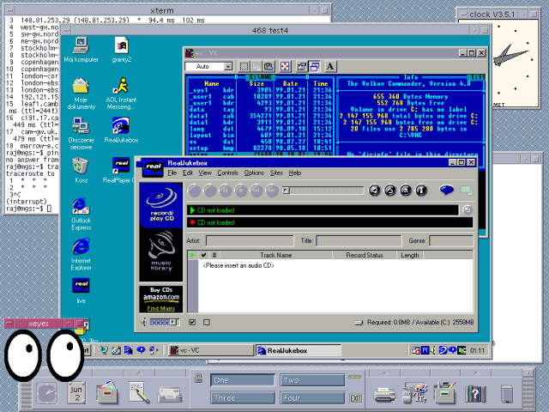Click the green overlapping windows icon in RealJukebox
Image resolution: width=549 pixels, height=412 pixels.
coord(467,191)
